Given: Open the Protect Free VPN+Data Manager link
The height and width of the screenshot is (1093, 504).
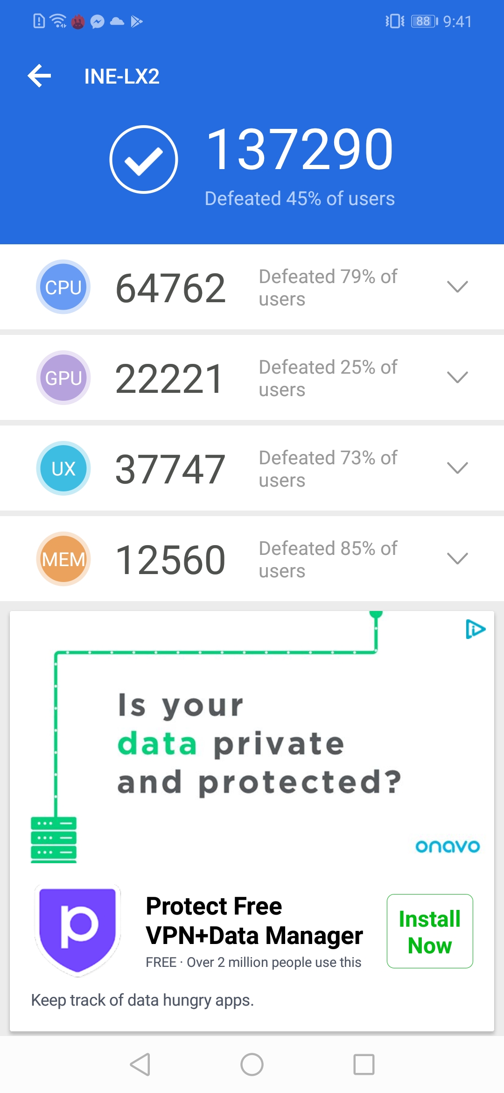Looking at the screenshot, I should 254,920.
